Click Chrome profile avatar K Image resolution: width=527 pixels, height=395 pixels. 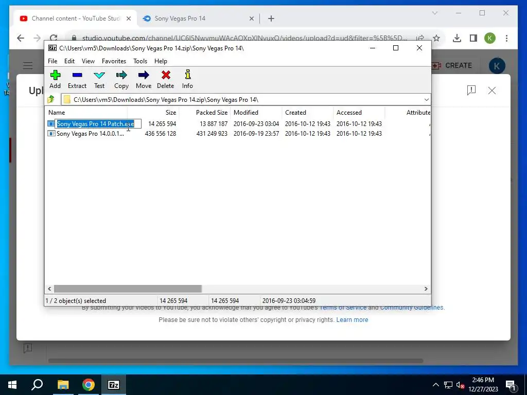click(490, 38)
